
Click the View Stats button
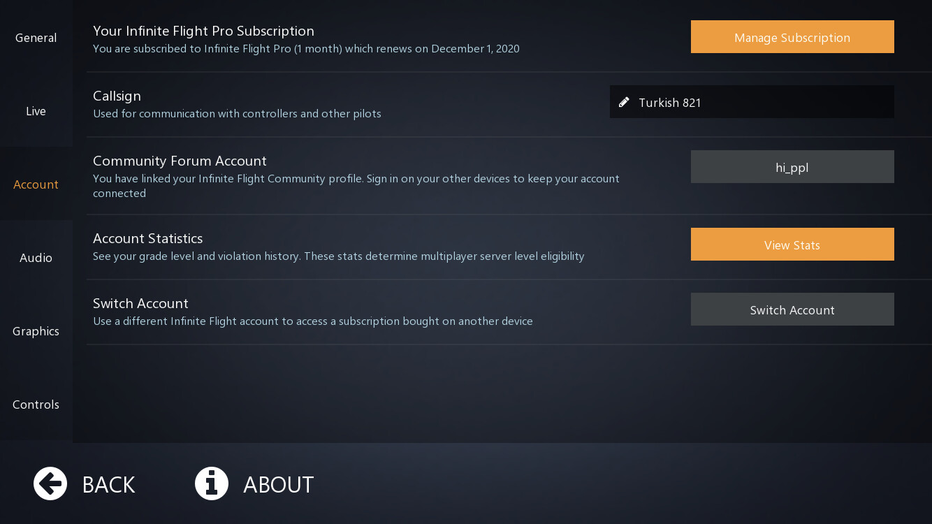(x=792, y=245)
